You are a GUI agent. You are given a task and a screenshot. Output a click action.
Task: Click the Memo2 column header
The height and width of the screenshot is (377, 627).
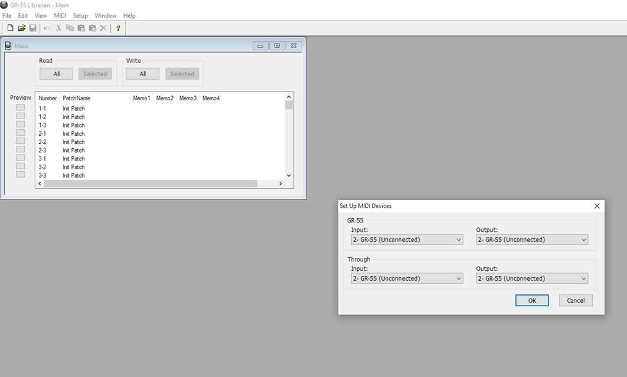[x=165, y=98]
